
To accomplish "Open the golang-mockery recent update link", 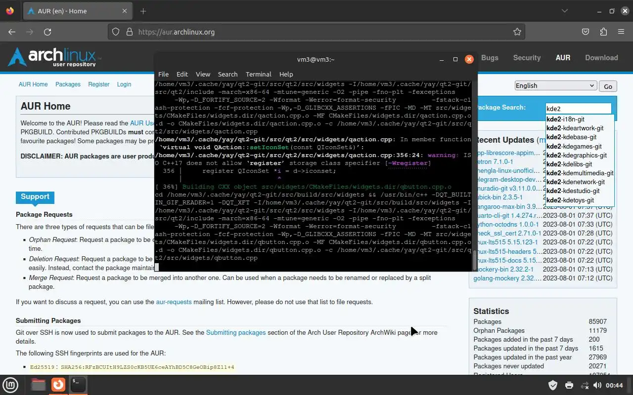I will (x=507, y=278).
